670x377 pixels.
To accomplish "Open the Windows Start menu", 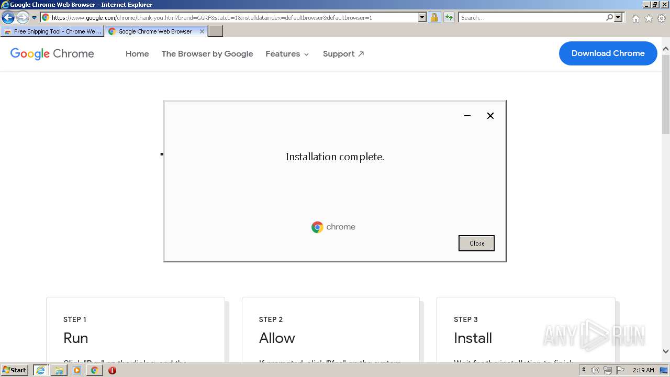I will [15, 370].
